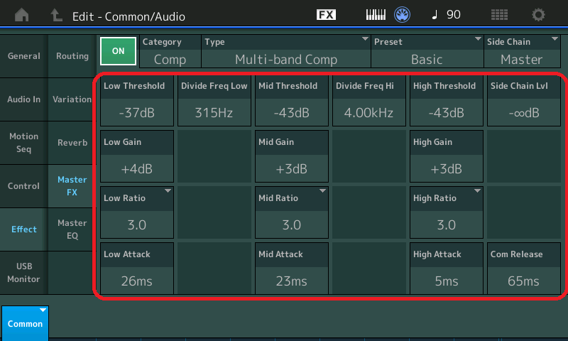
Task: Select the Com Release 65ms parameter
Action: pos(523,269)
